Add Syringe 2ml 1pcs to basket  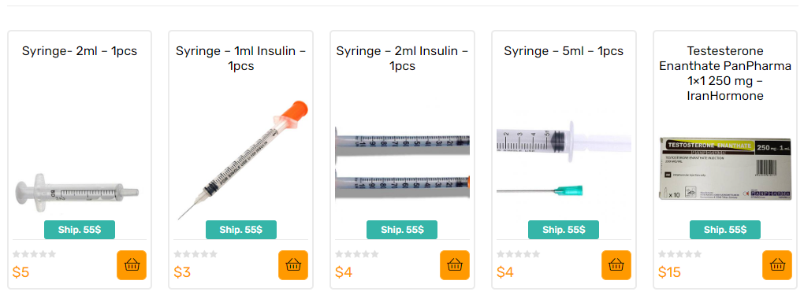point(132,264)
